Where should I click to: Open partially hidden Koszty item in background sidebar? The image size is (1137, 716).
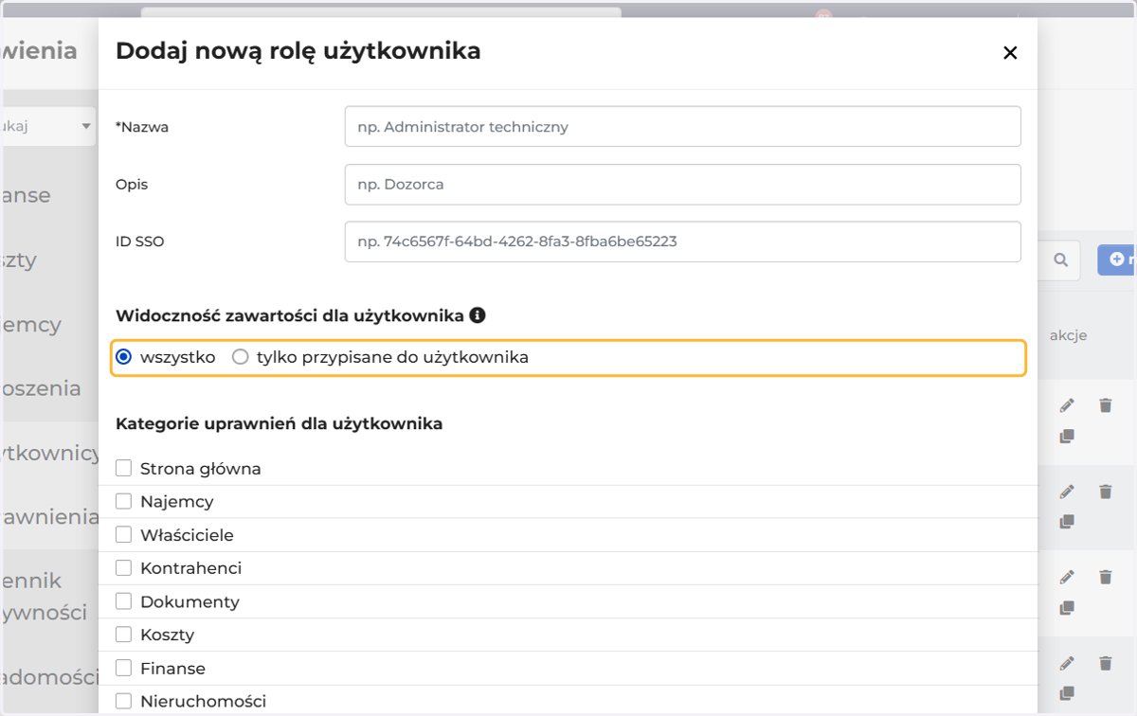click(x=20, y=260)
